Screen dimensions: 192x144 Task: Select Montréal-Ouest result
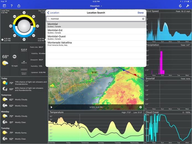(x=96, y=37)
